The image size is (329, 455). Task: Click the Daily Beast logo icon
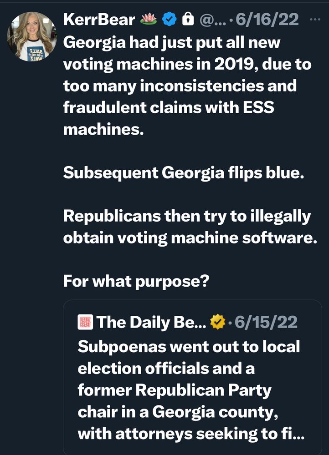[86, 323]
